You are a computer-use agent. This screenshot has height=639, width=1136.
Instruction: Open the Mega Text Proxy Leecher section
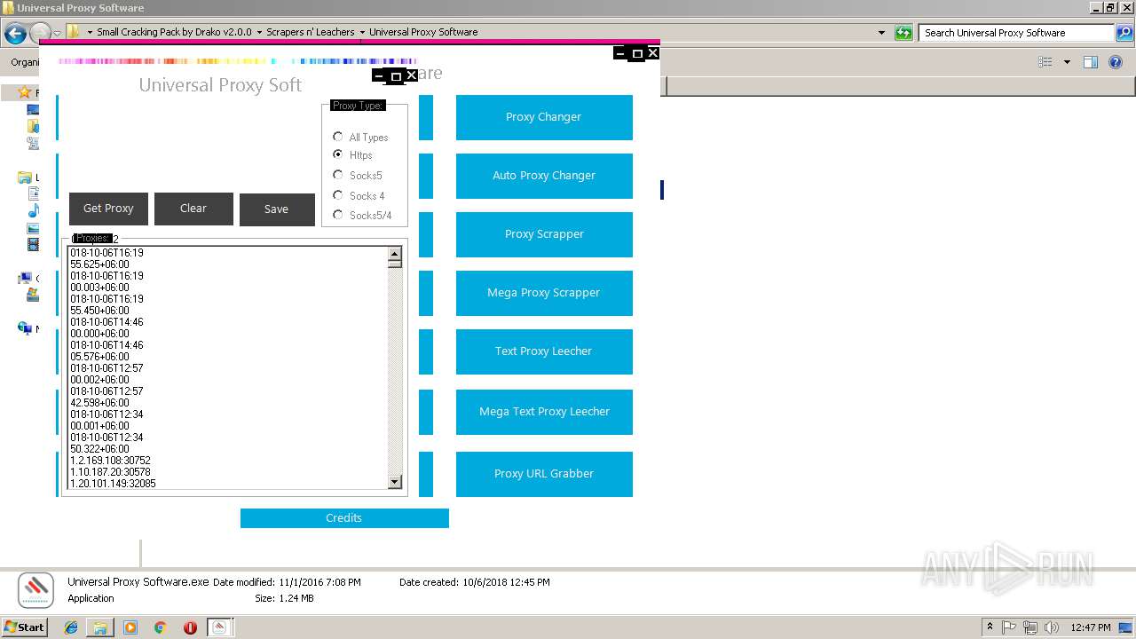click(544, 412)
